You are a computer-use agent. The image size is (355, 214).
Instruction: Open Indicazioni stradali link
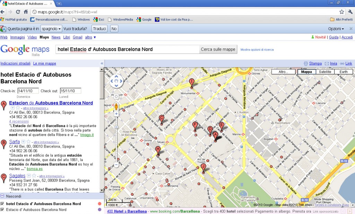[15, 64]
